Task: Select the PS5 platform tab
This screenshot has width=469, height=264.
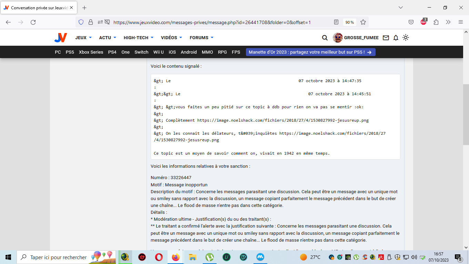Action: (70, 52)
